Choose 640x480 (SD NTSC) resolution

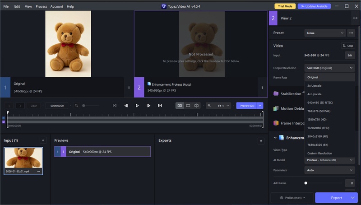tap(330, 102)
